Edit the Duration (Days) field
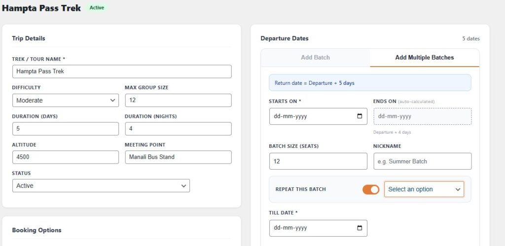Viewport: 505px width, 246px height. (66, 129)
